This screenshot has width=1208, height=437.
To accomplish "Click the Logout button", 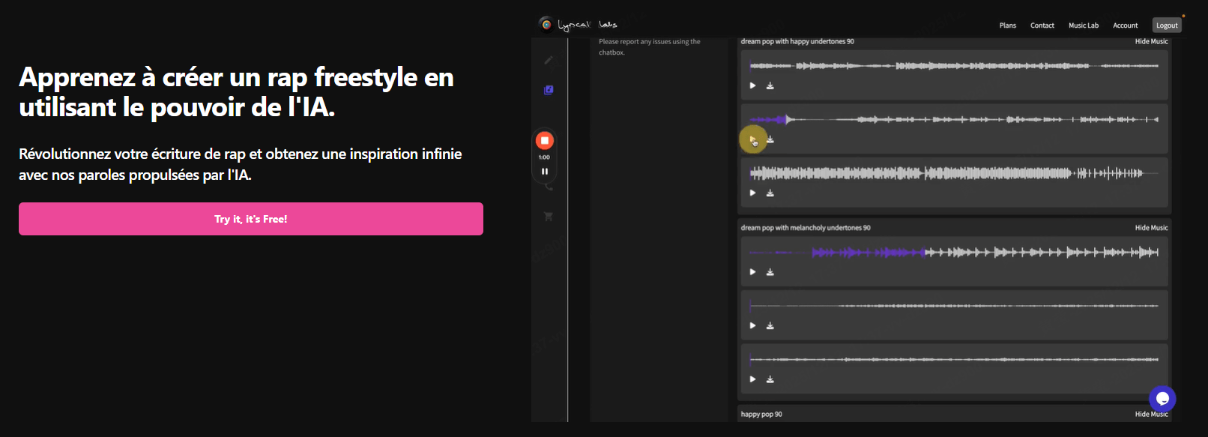I will point(1167,25).
